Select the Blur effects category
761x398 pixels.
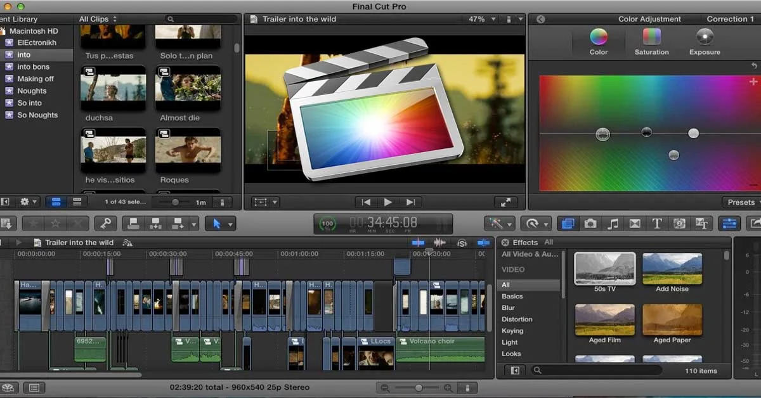(x=509, y=308)
